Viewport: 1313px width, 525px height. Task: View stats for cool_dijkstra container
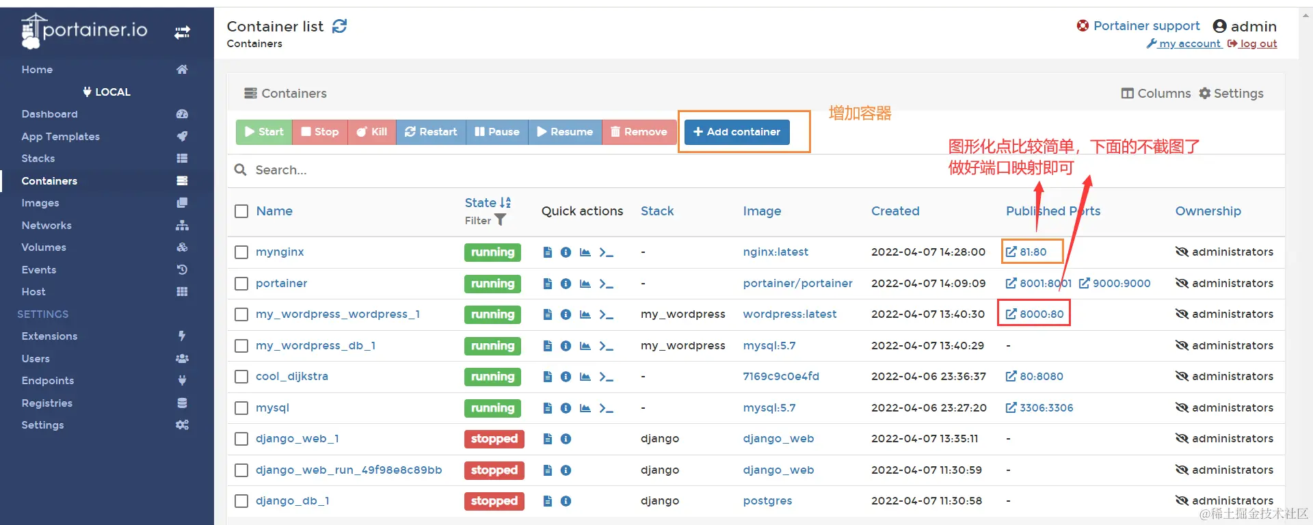585,377
